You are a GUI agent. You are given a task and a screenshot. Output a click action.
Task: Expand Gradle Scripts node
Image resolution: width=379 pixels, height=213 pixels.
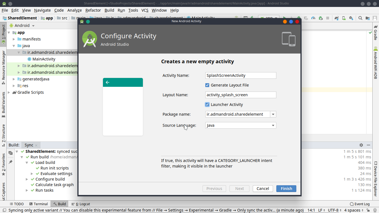click(9, 92)
